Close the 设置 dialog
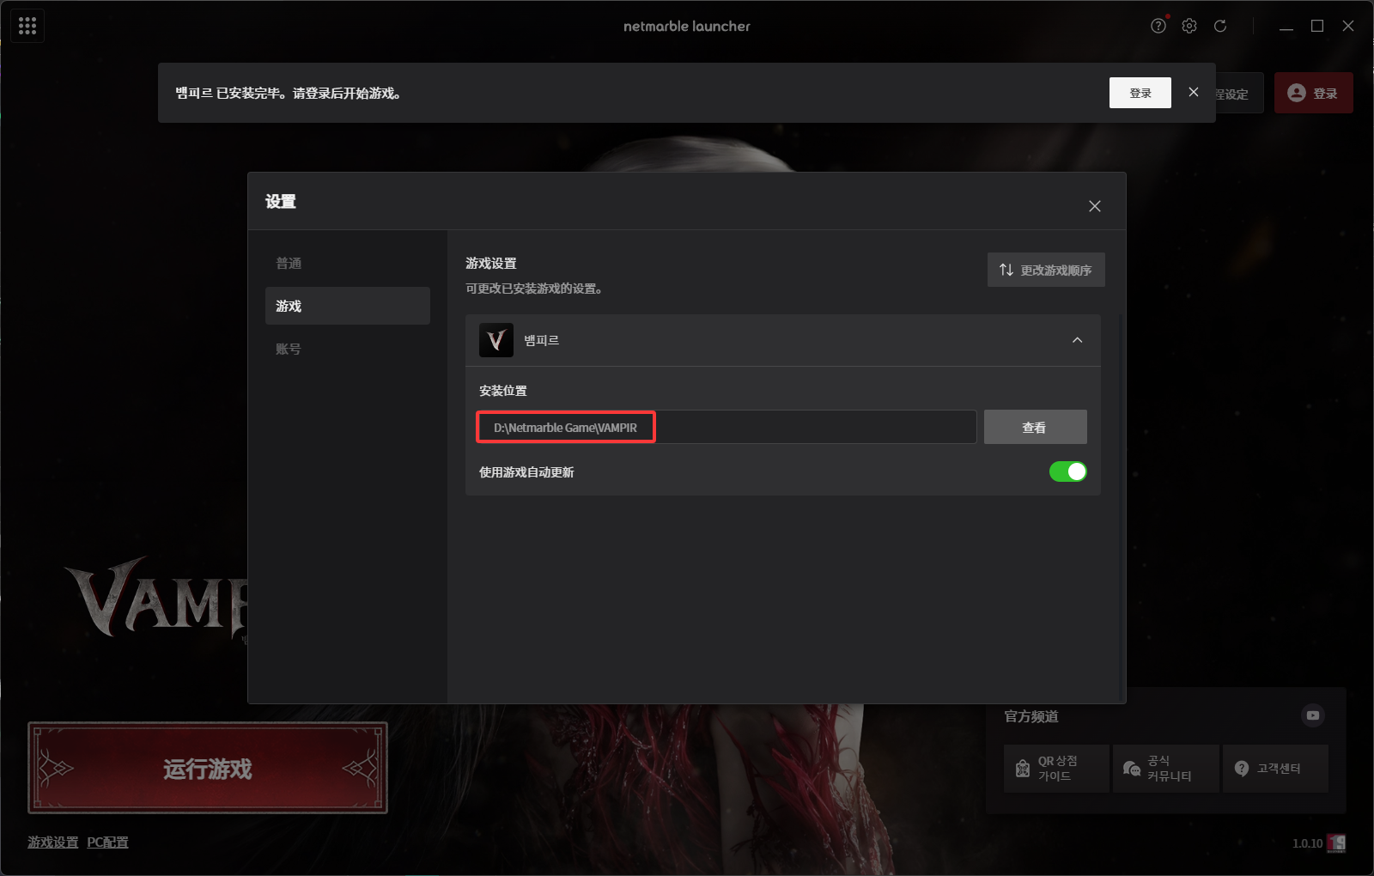The width and height of the screenshot is (1374, 876). coord(1095,206)
